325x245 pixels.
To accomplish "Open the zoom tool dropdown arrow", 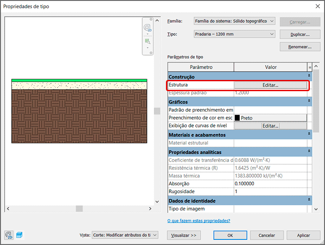I will (147, 48).
